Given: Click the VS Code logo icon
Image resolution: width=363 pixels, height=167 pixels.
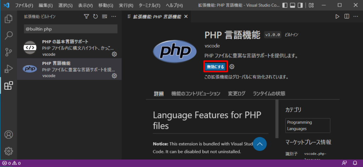Looking at the screenshot, I should (6, 5).
